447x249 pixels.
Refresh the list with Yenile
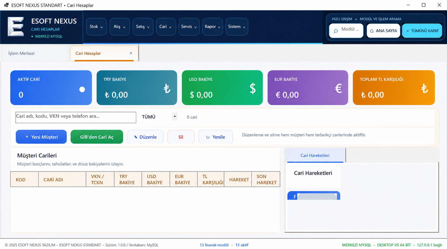[216, 137]
